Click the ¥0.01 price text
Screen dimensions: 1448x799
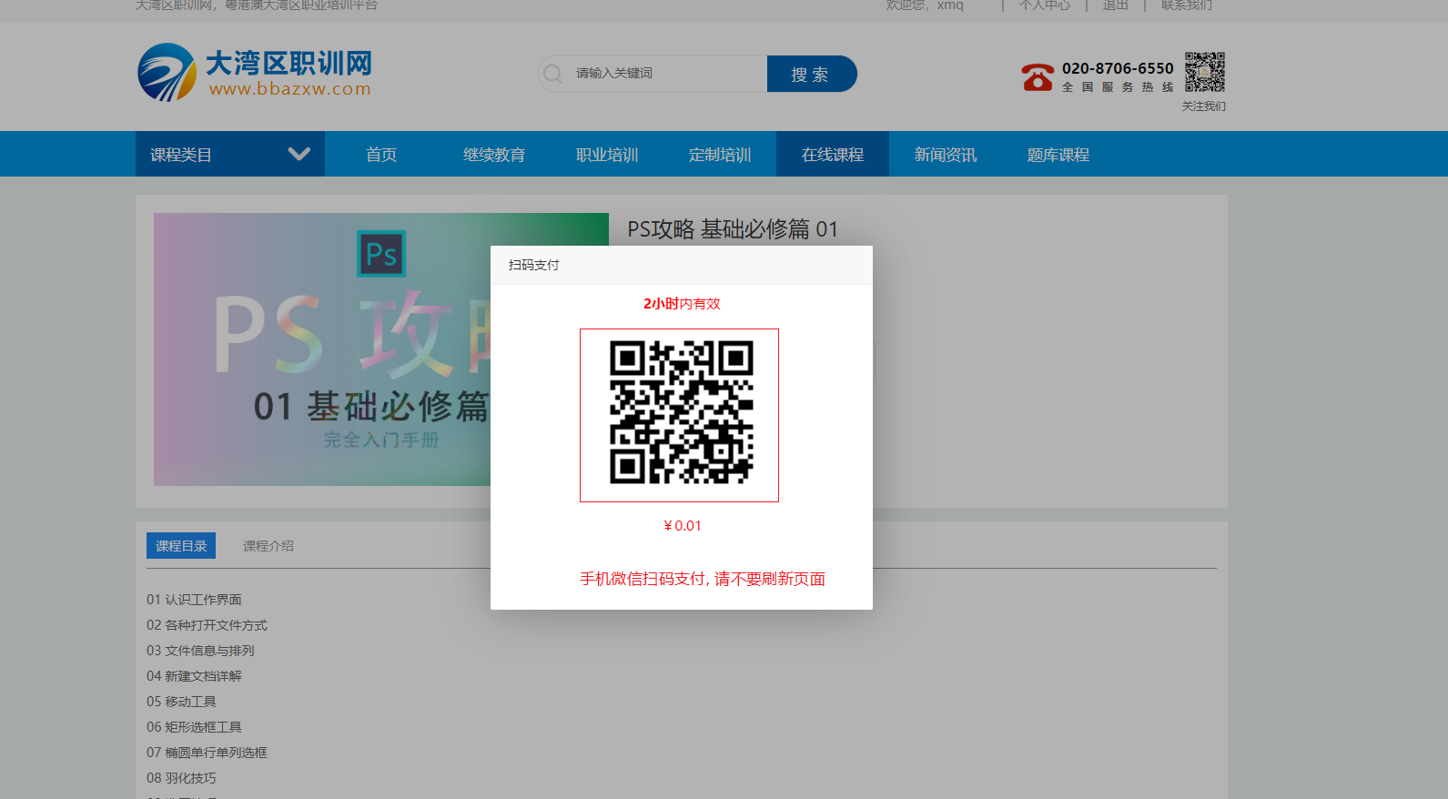pyautogui.click(x=682, y=526)
